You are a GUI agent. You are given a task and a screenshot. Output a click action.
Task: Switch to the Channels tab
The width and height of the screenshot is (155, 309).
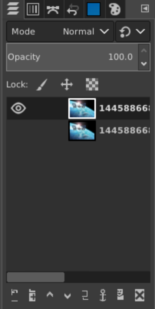point(33,9)
